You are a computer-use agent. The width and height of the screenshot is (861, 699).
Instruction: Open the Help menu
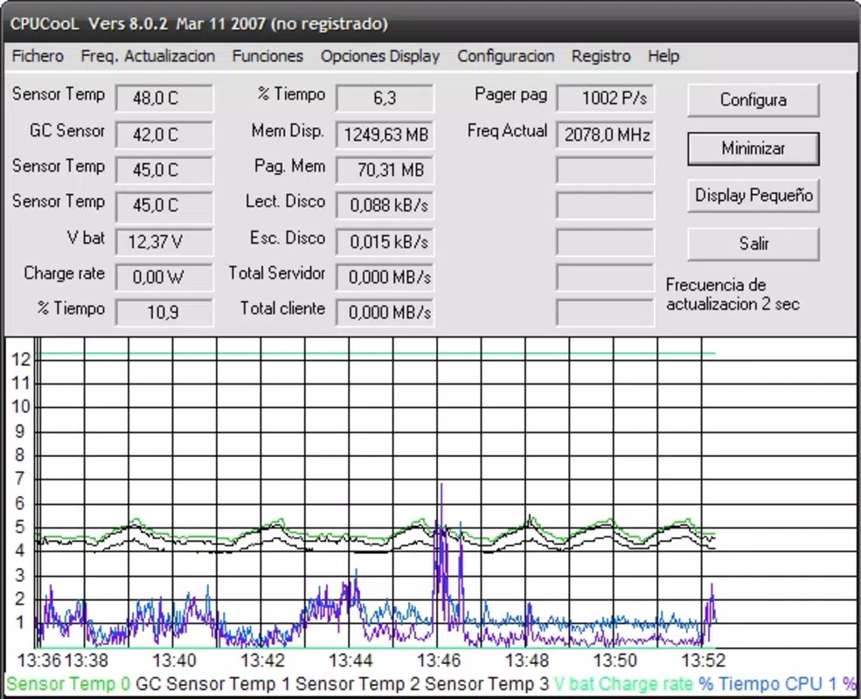pos(663,56)
